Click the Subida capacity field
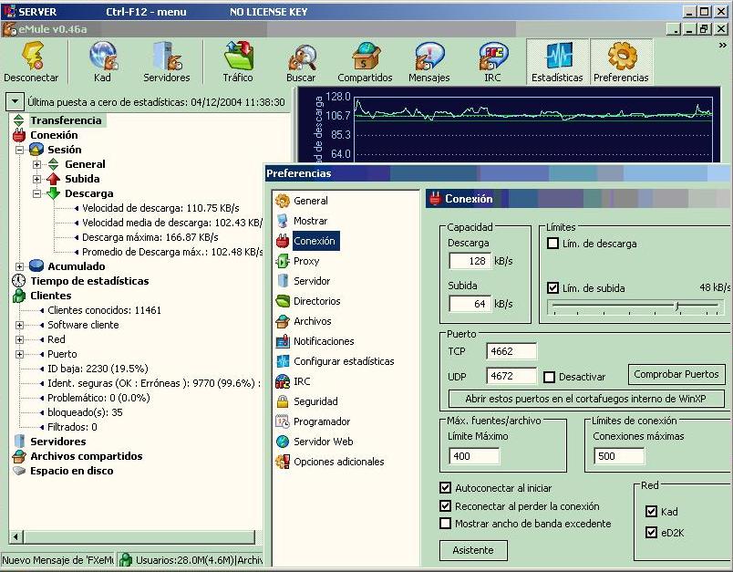Viewport: 733px width, 572px height. [x=470, y=304]
